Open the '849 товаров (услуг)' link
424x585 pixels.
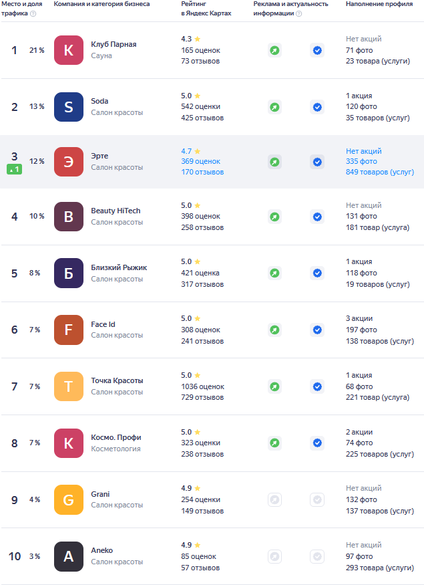tap(380, 172)
